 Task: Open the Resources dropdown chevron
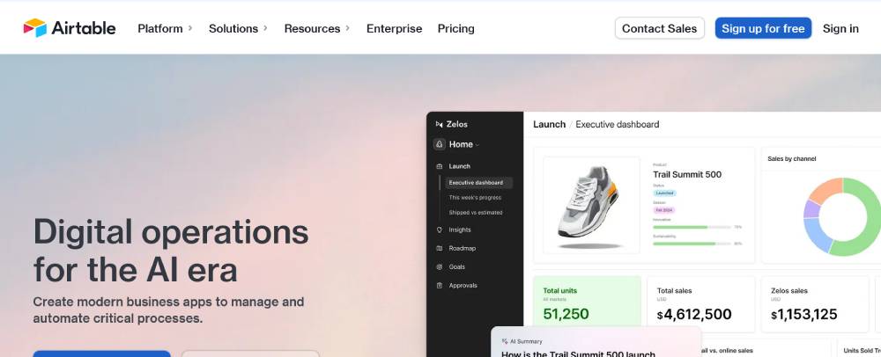[347, 28]
